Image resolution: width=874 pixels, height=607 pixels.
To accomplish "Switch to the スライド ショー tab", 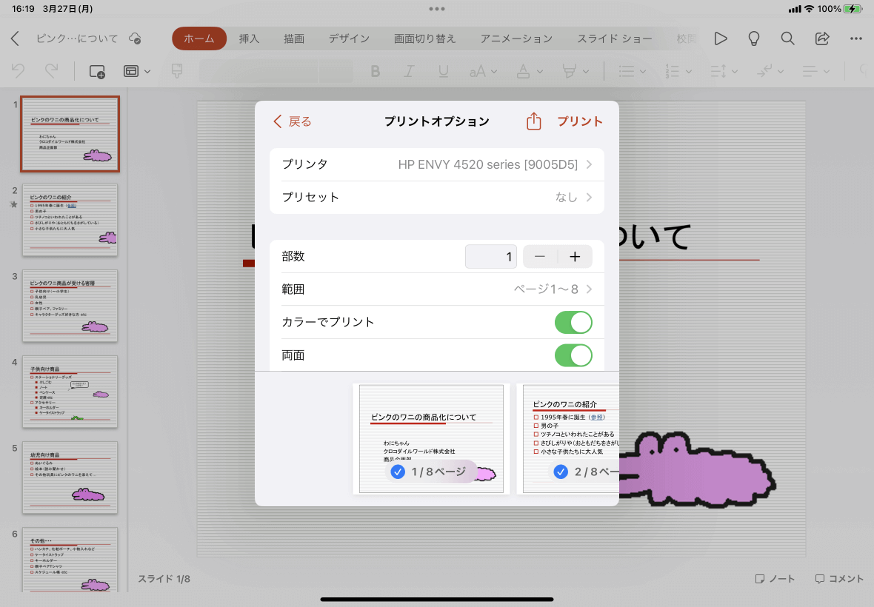I will pos(614,38).
